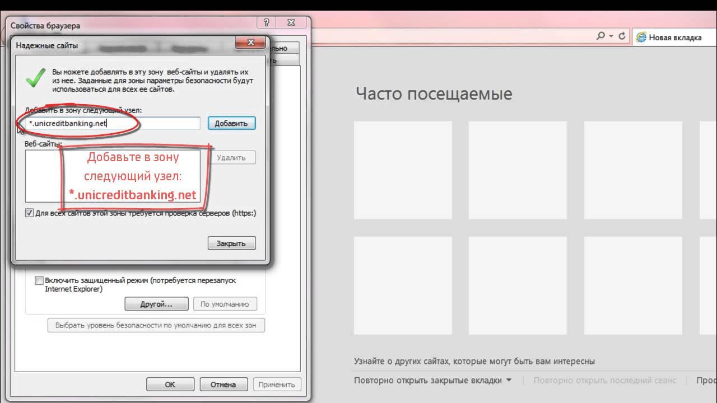Screen dimensions: 717x403
Task: Click the Добавить button in Надежные сайты
Action: (231, 123)
